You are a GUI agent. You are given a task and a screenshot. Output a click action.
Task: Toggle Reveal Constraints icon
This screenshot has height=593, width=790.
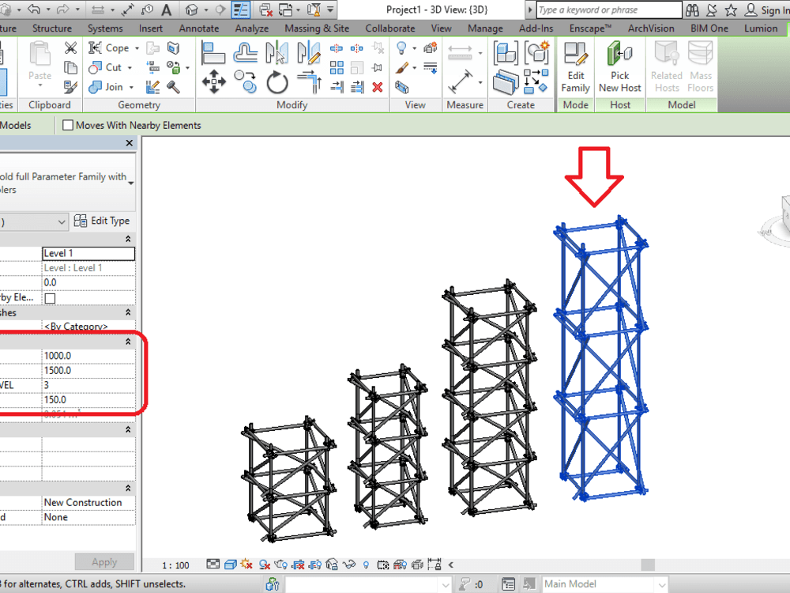pos(434,565)
